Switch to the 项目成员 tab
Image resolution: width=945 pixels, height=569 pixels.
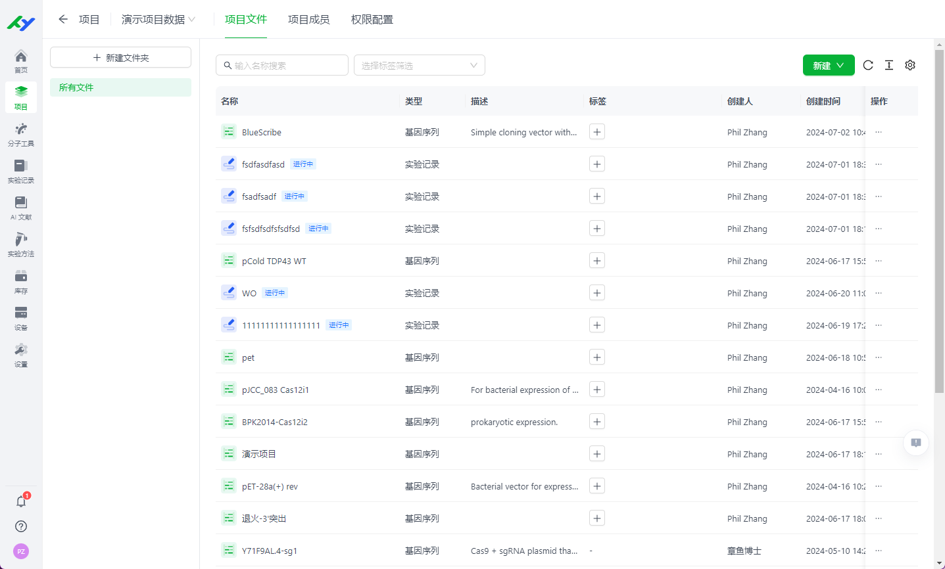click(308, 20)
